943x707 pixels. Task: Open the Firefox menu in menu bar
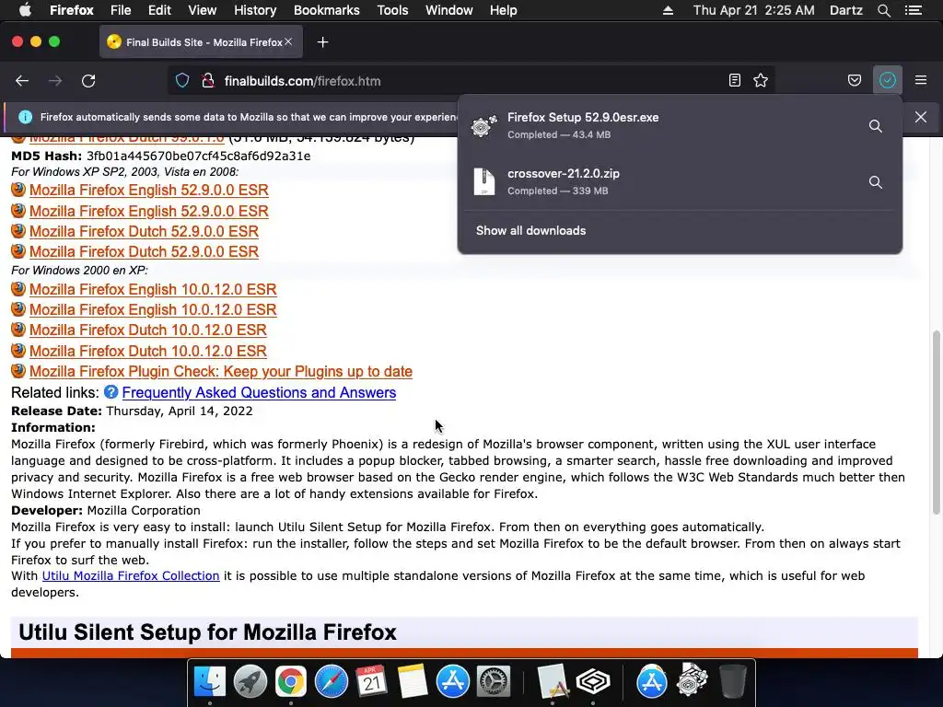tap(72, 10)
